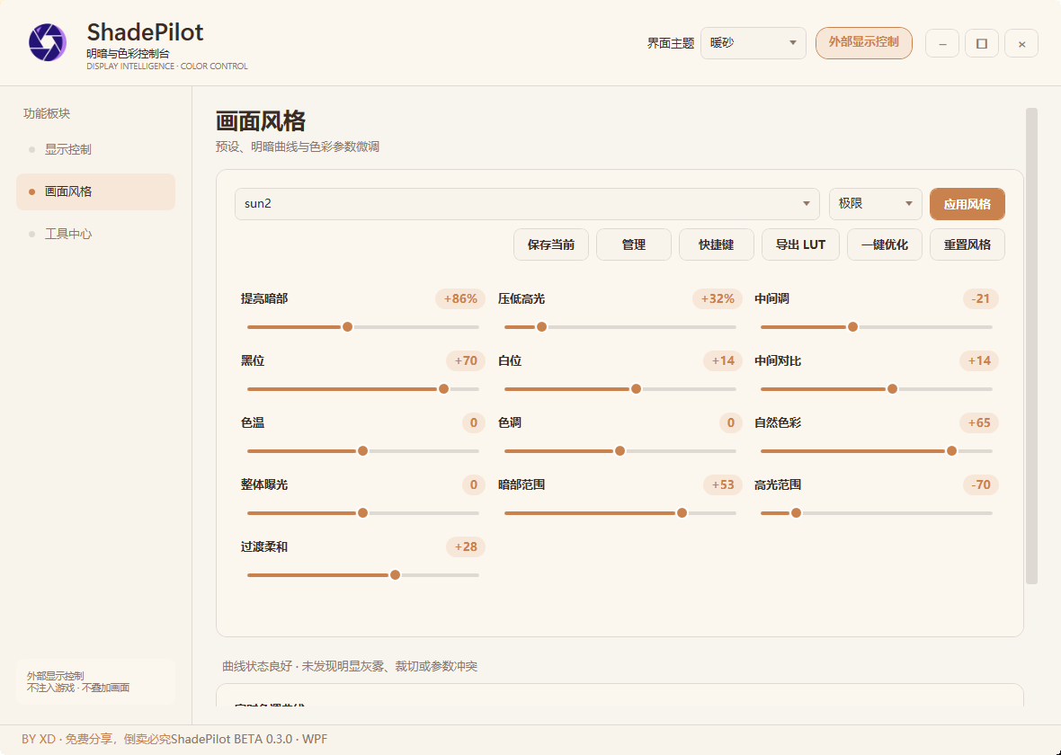
Task: Click the 中间对比 slider handle
Action: [x=893, y=389]
